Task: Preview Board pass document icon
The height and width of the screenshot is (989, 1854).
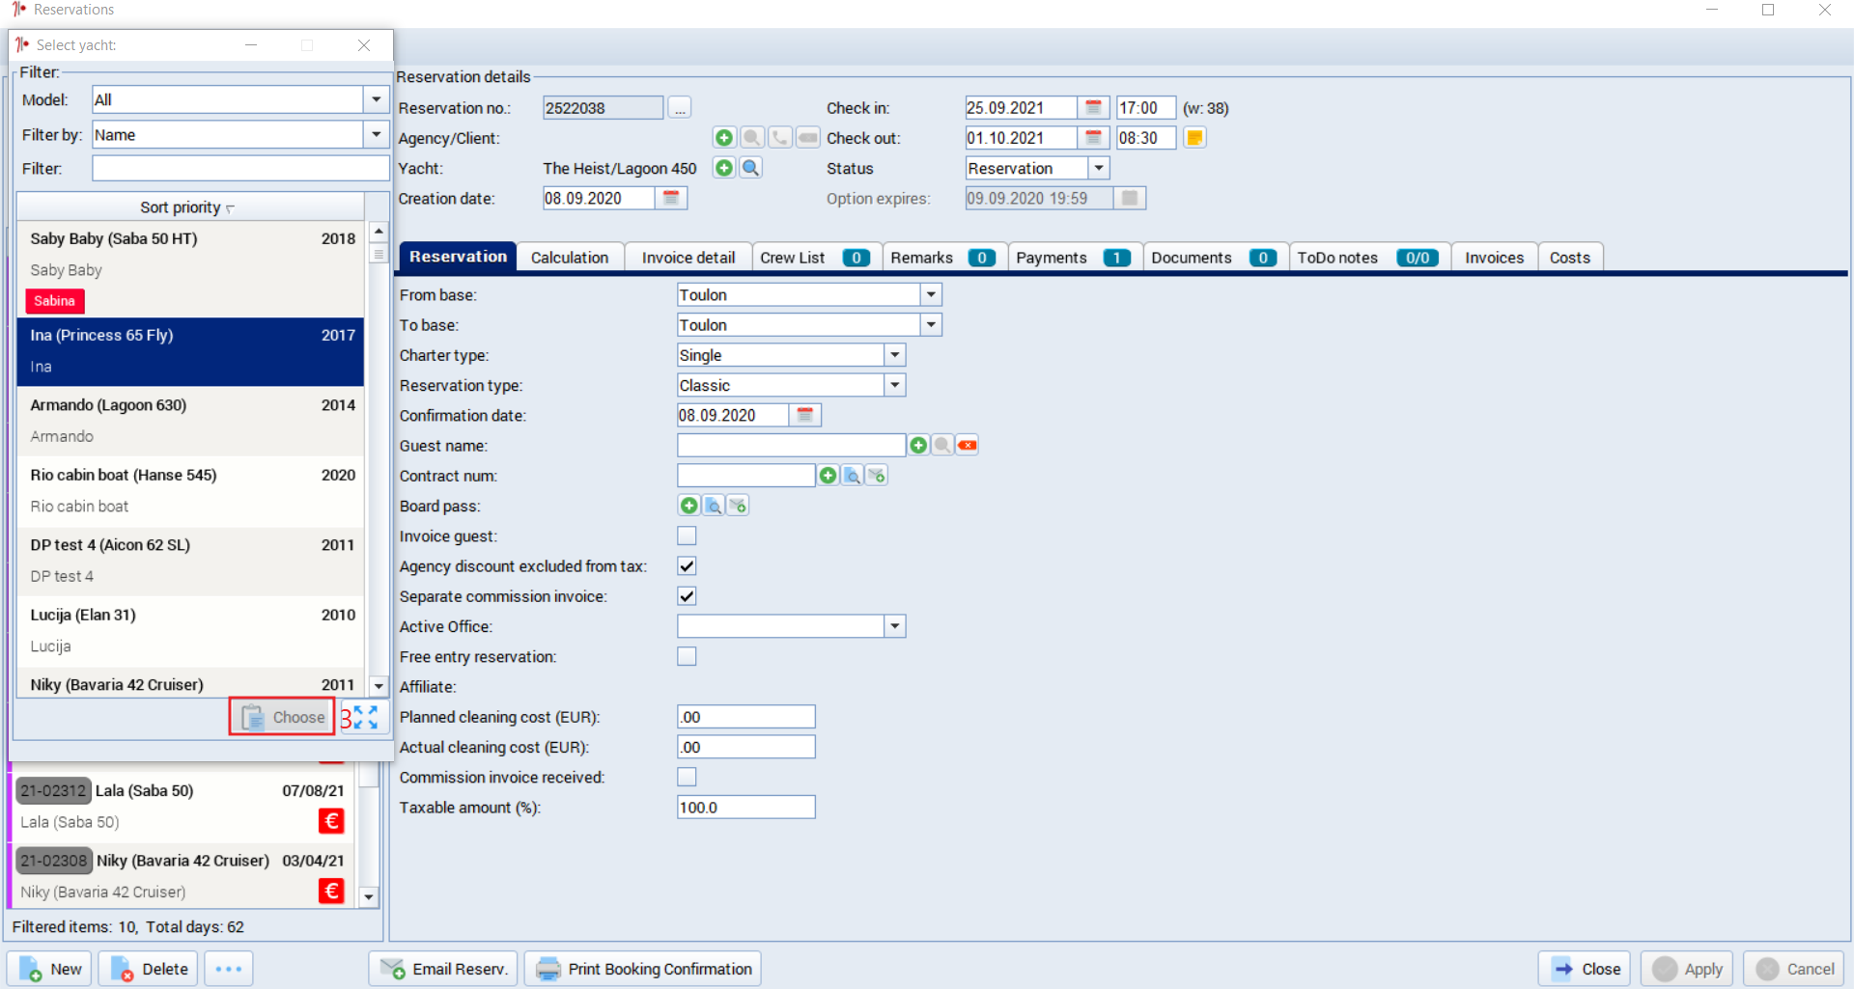Action: click(x=714, y=506)
